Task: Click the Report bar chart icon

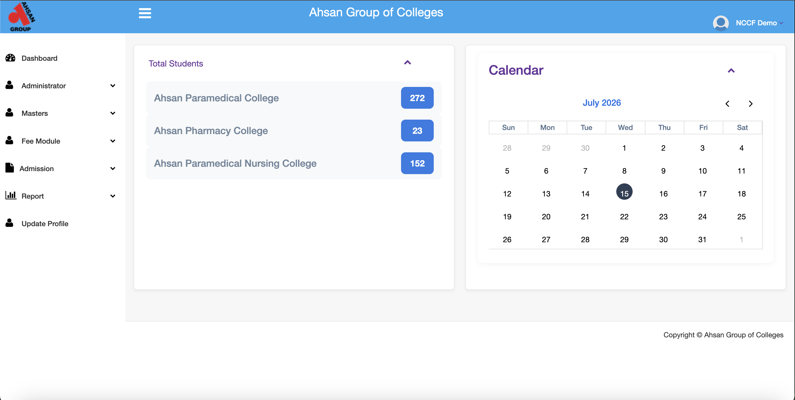Action: coord(11,195)
